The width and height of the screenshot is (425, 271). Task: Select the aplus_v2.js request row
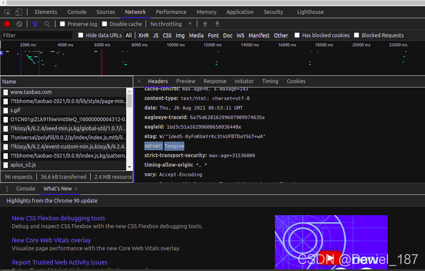64,165
